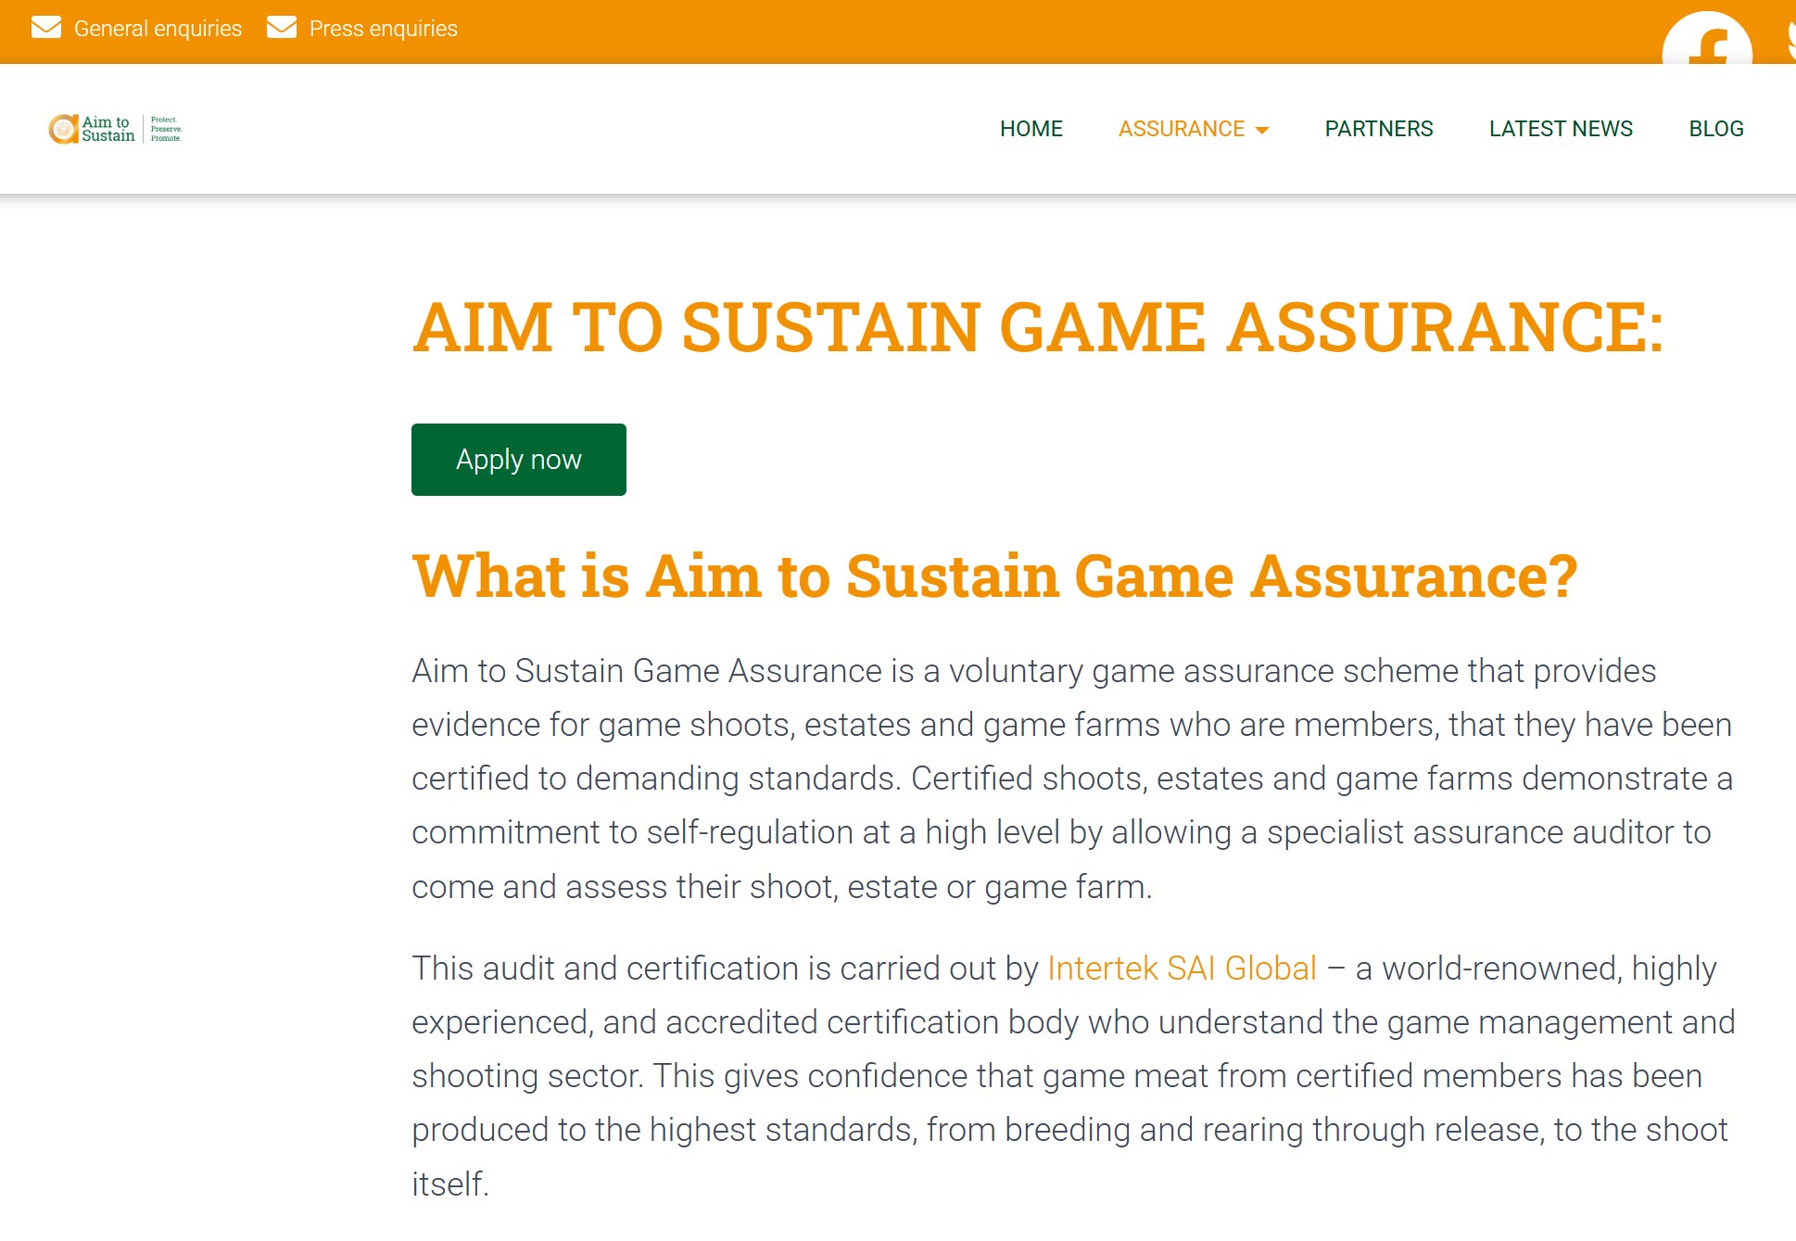The height and width of the screenshot is (1241, 1796).
Task: Open the General enquiries email link
Action: coord(158,29)
